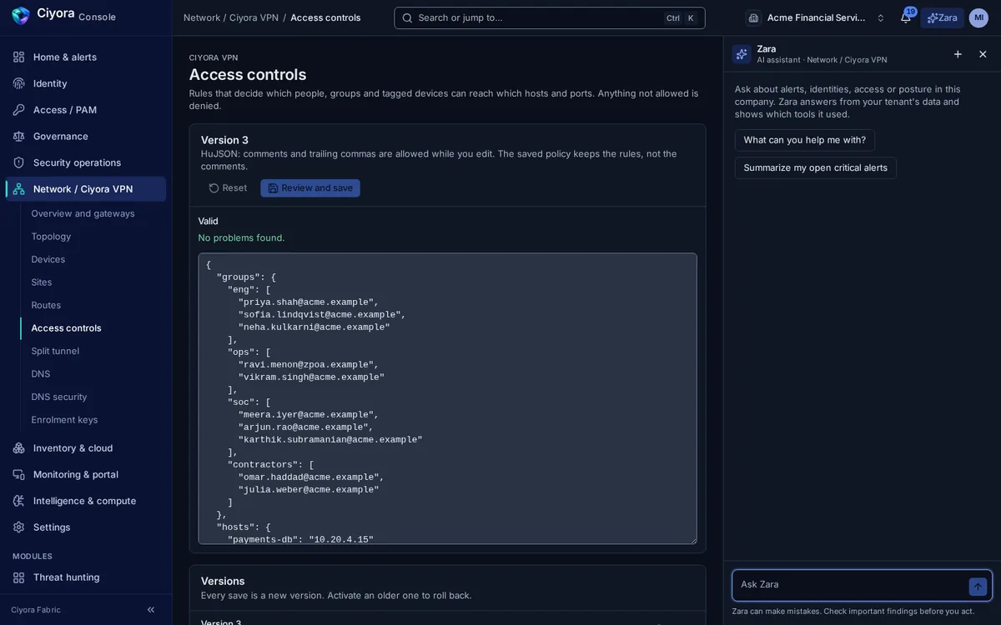Open the Topology subpage
This screenshot has width=1001, height=625.
click(93, 237)
